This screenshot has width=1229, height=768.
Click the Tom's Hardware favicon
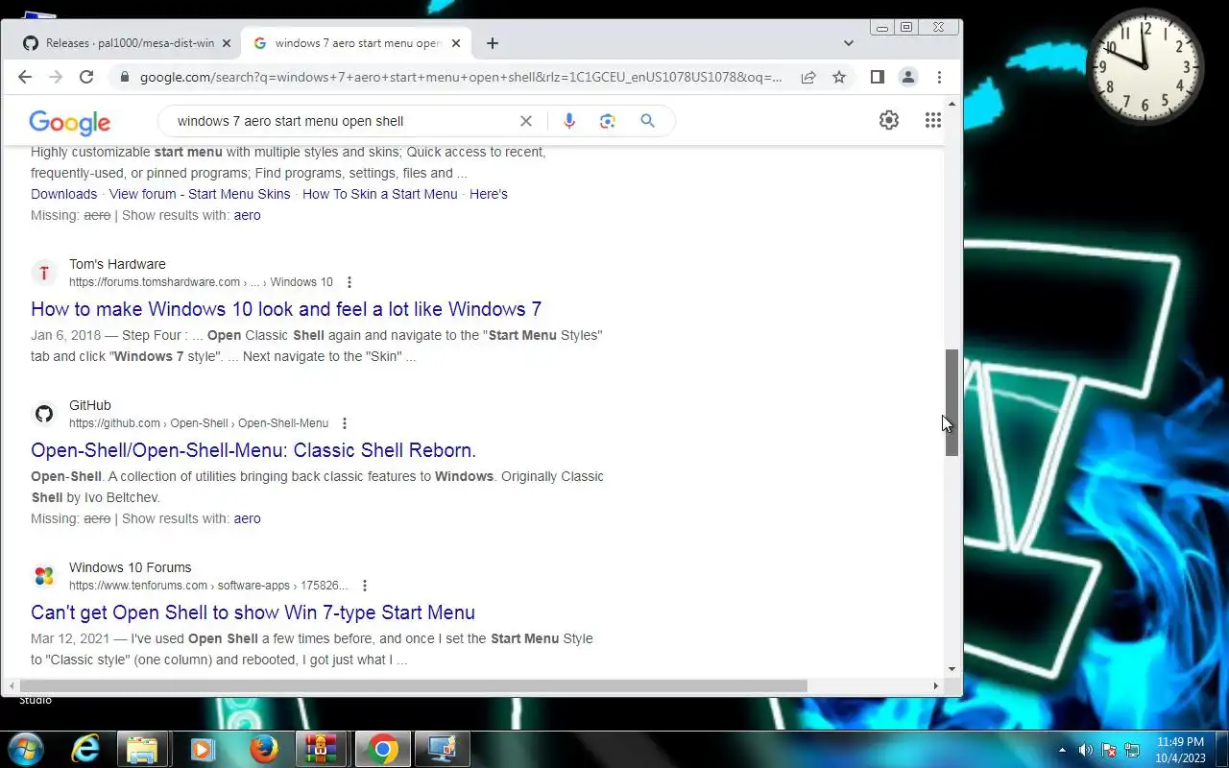tap(44, 273)
